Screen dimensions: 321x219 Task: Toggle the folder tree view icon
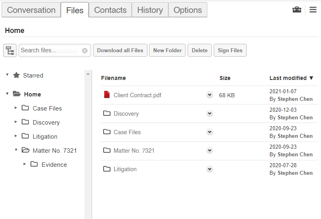click(10, 50)
